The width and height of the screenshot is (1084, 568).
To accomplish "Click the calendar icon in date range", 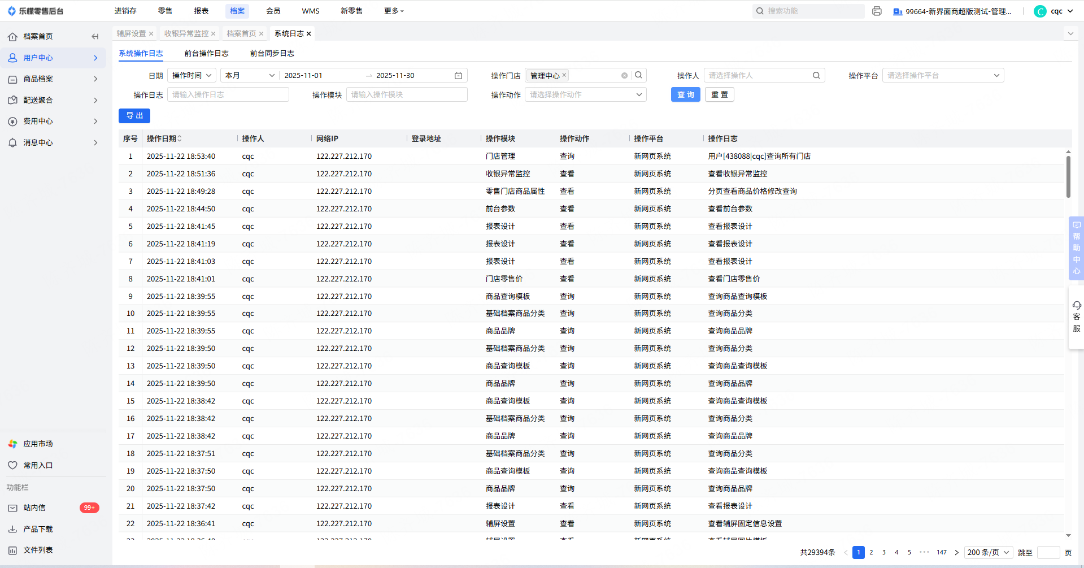I will (459, 76).
